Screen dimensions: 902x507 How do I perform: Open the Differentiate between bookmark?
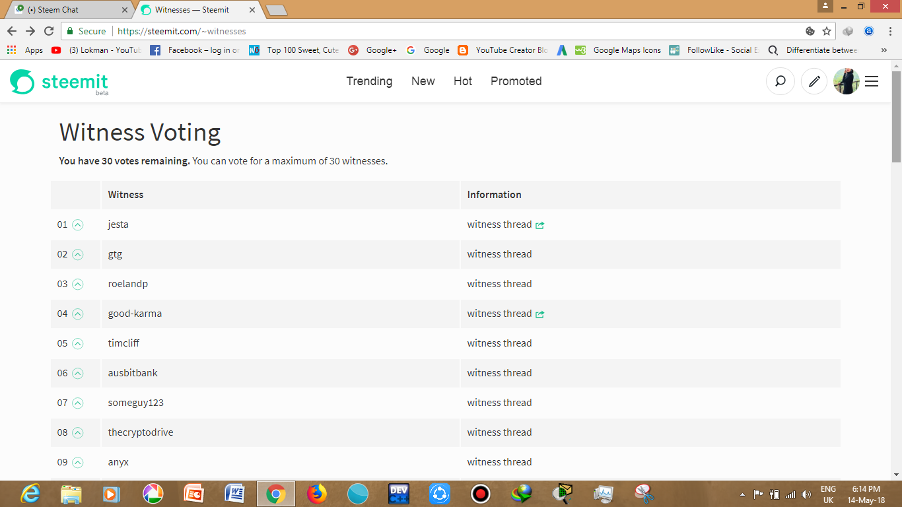click(x=813, y=50)
